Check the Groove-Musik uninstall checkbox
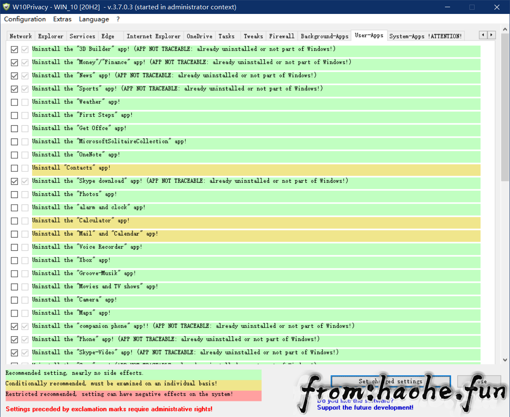Viewport: 510px width, 417px height. pyautogui.click(x=14, y=273)
